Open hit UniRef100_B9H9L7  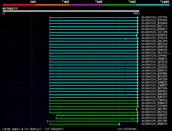tap(154, 29)
